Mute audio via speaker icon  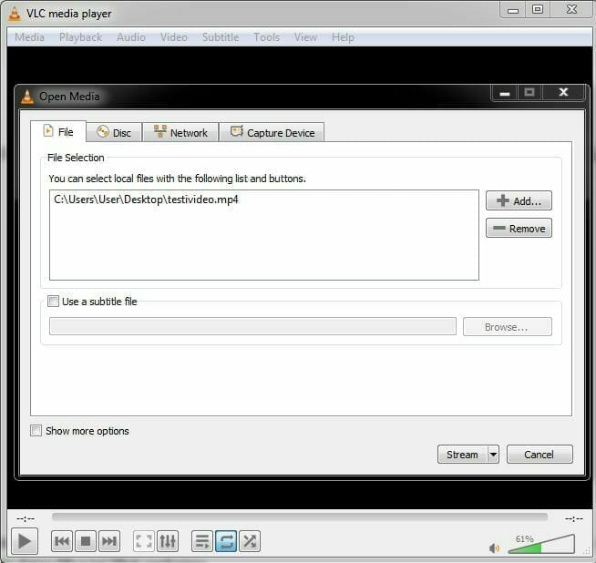click(494, 548)
